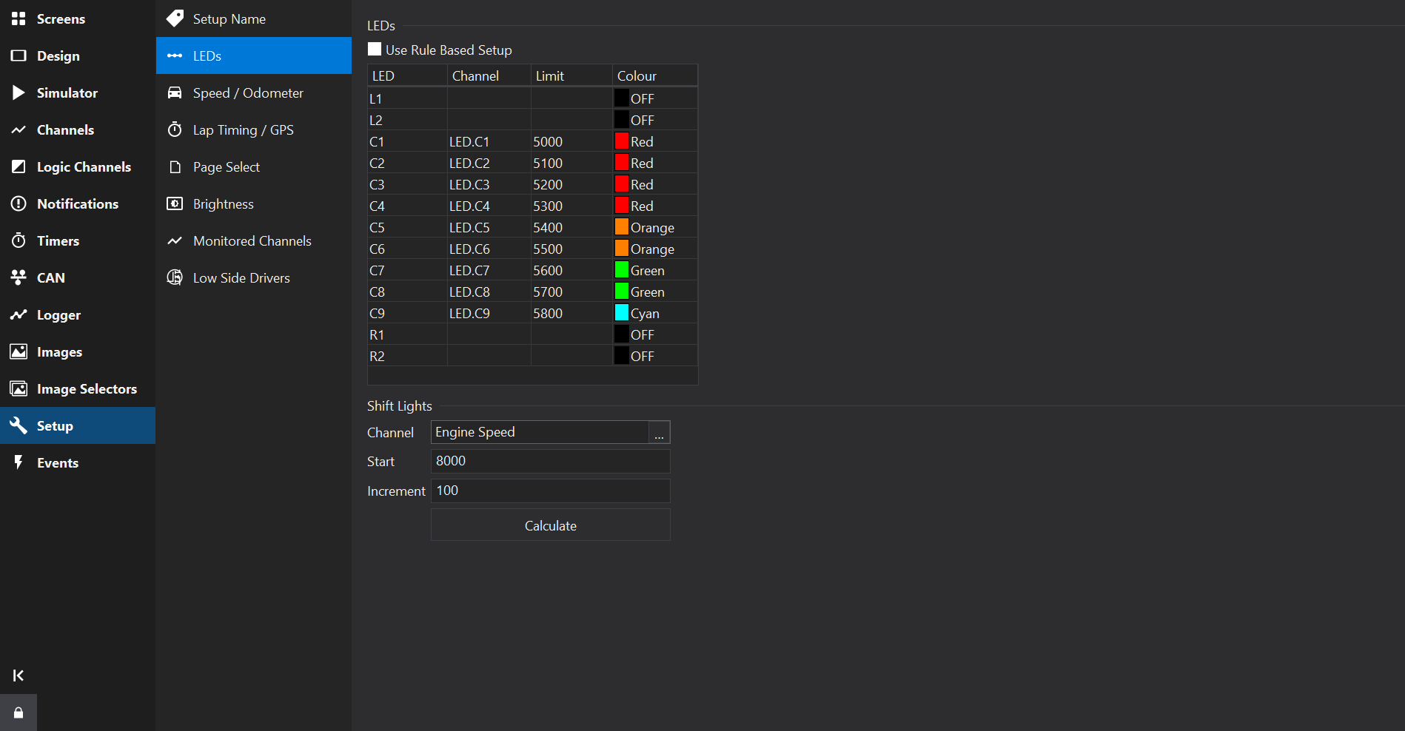
Task: Open channel picker ellipsis for Shift Lights
Action: (x=659, y=433)
